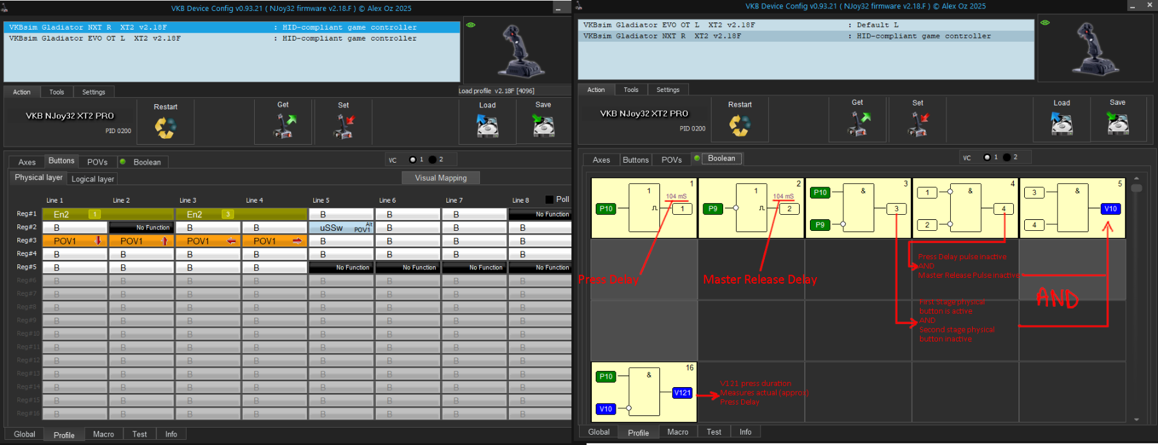This screenshot has height=445, width=1158.
Task: Click the Save icon in the right window
Action: point(1117,123)
